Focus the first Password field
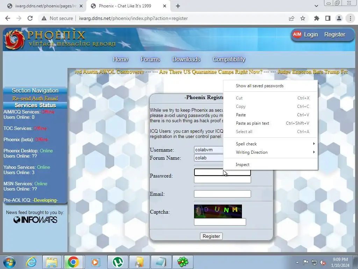The height and width of the screenshot is (269, 358). 222,172
